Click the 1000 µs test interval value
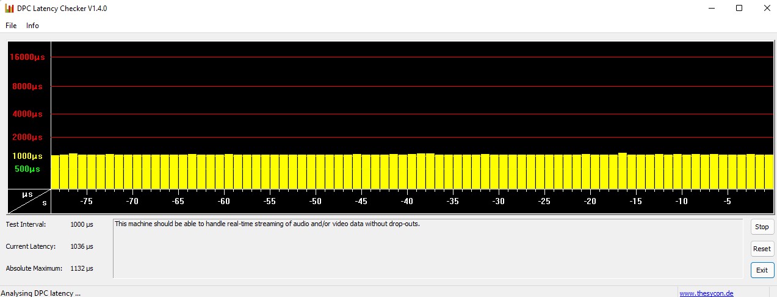777x297 pixels. tap(82, 224)
